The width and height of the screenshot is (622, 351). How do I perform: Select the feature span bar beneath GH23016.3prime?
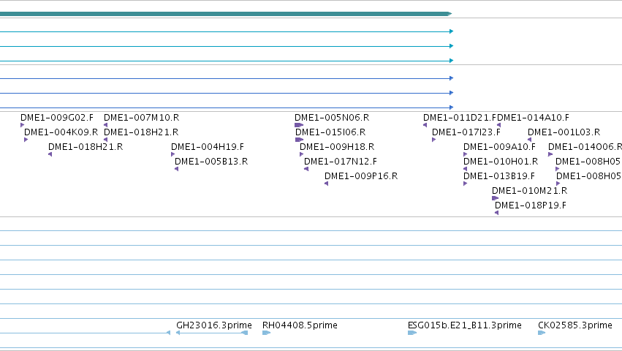[x=212, y=333]
